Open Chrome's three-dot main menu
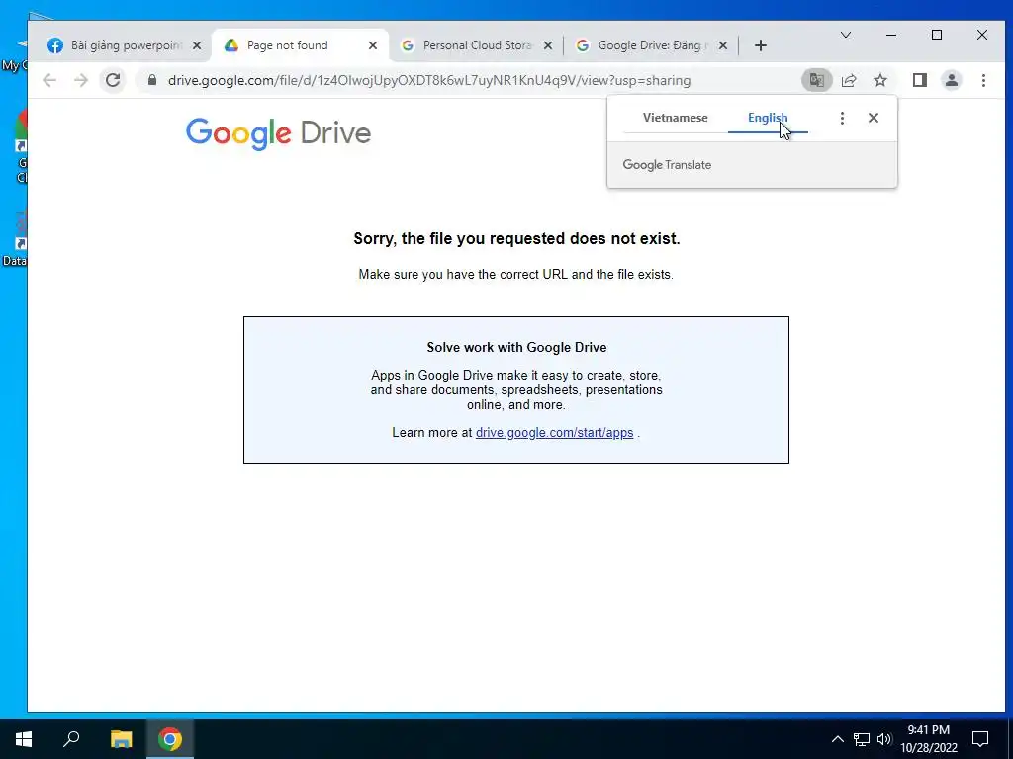 (x=983, y=80)
